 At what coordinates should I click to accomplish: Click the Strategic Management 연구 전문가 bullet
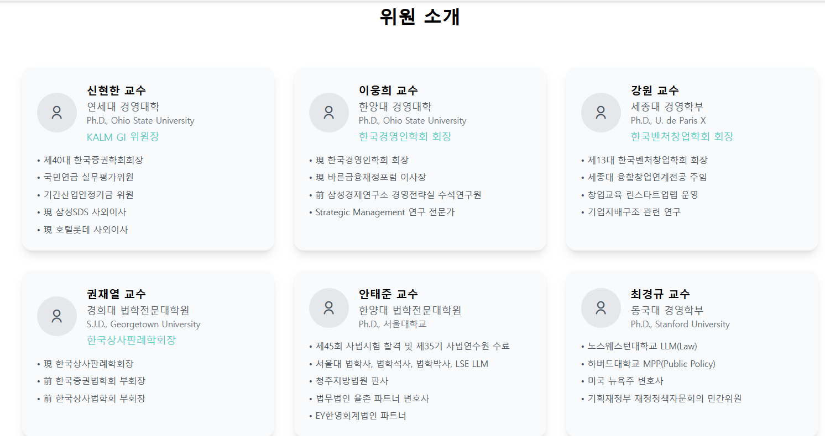382,212
